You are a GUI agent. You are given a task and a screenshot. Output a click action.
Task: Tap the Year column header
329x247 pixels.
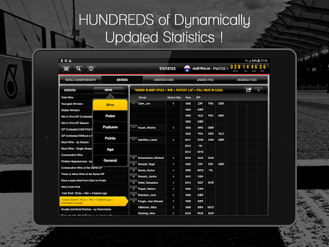coord(188,98)
